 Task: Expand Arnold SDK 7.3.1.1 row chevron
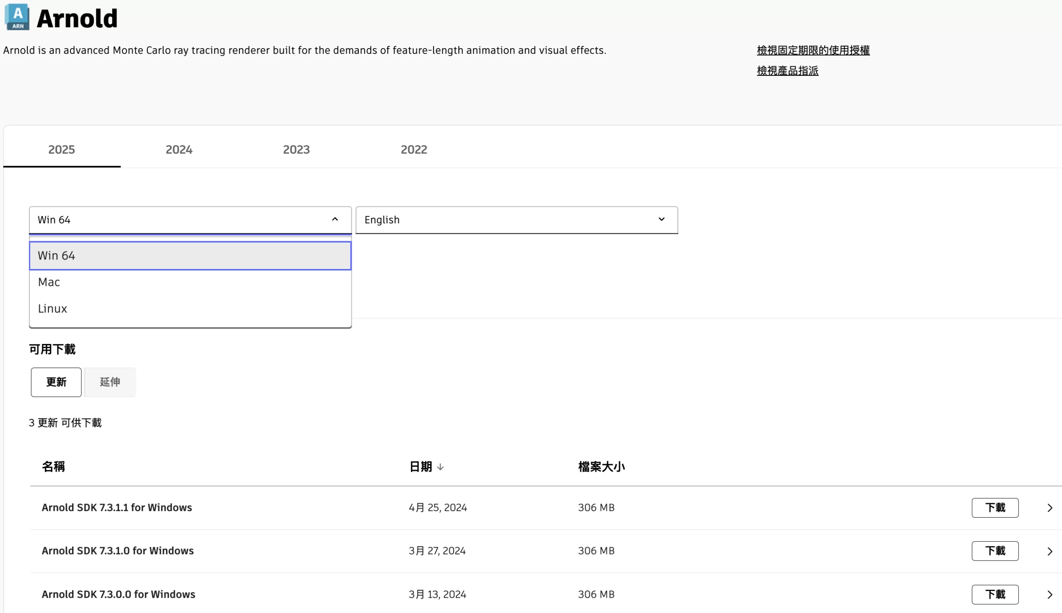(x=1050, y=508)
